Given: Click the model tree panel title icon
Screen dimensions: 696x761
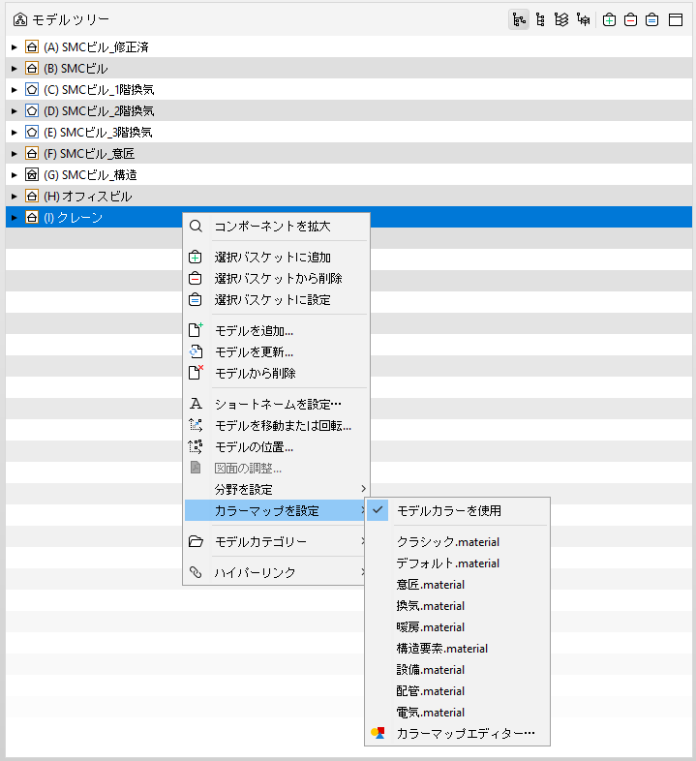Looking at the screenshot, I should click(20, 20).
